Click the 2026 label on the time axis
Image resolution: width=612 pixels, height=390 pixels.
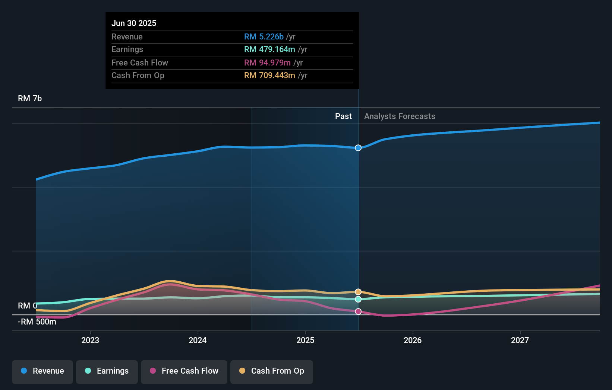point(413,340)
